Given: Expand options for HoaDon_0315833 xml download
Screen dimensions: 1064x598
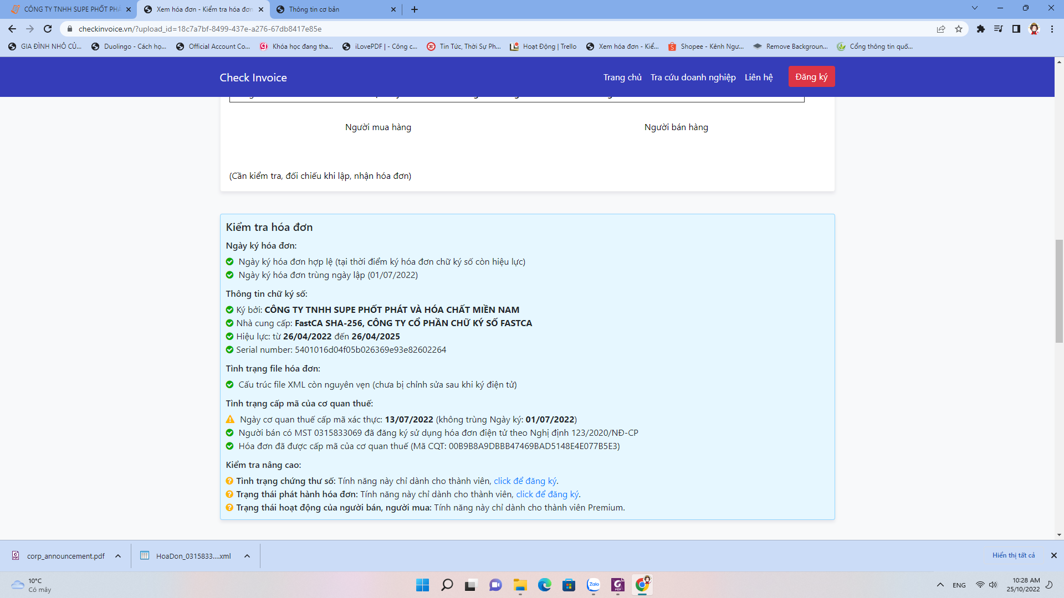Looking at the screenshot, I should pos(247,556).
